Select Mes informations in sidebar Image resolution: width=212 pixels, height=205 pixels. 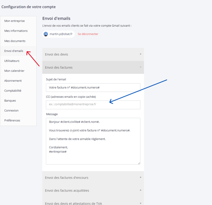tap(16, 31)
